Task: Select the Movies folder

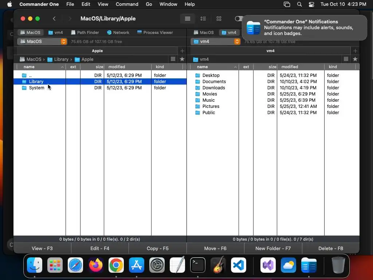Action: coord(273,94)
